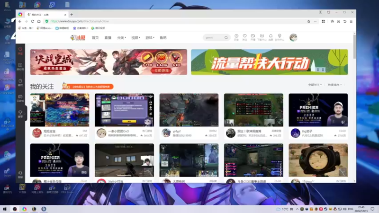Expand the 热度排序 sort dropdown

coord(335,85)
